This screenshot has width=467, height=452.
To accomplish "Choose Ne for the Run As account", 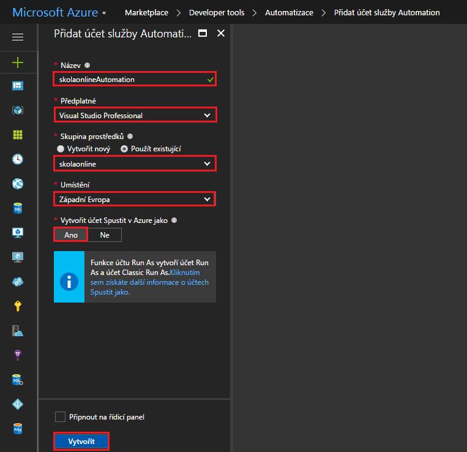I will [x=105, y=235].
